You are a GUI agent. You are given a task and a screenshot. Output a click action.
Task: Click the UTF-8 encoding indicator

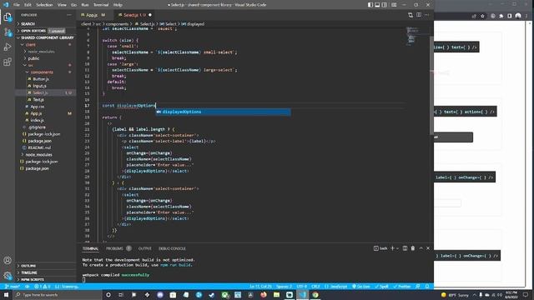click(302, 287)
